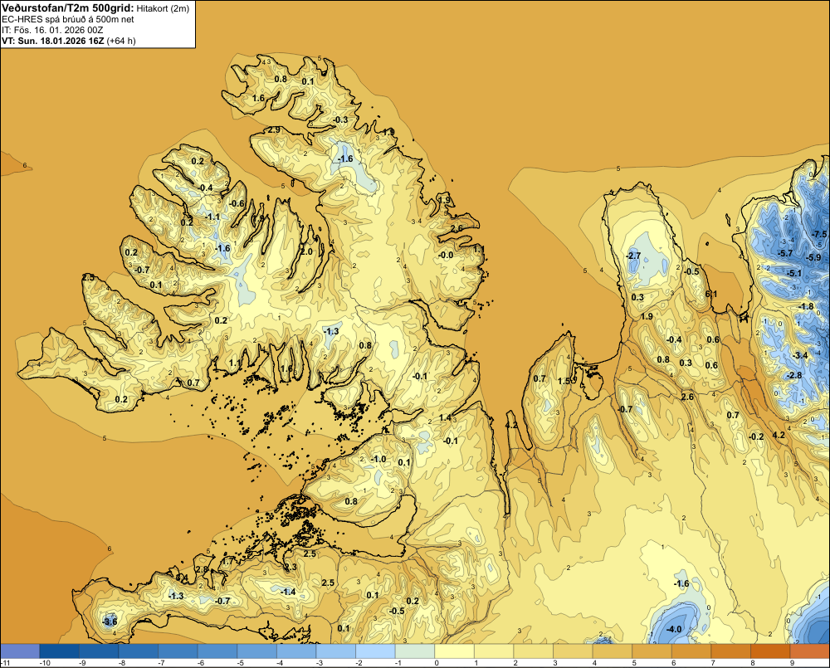
Task: Click the legend label '9'
Action: click(792, 663)
